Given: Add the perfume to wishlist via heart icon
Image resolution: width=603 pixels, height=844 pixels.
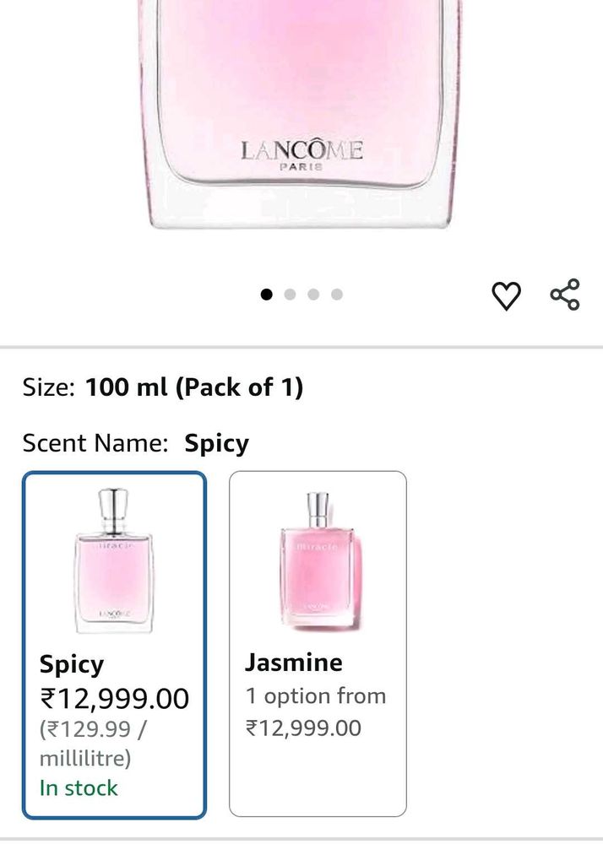Looking at the screenshot, I should pyautogui.click(x=507, y=295).
